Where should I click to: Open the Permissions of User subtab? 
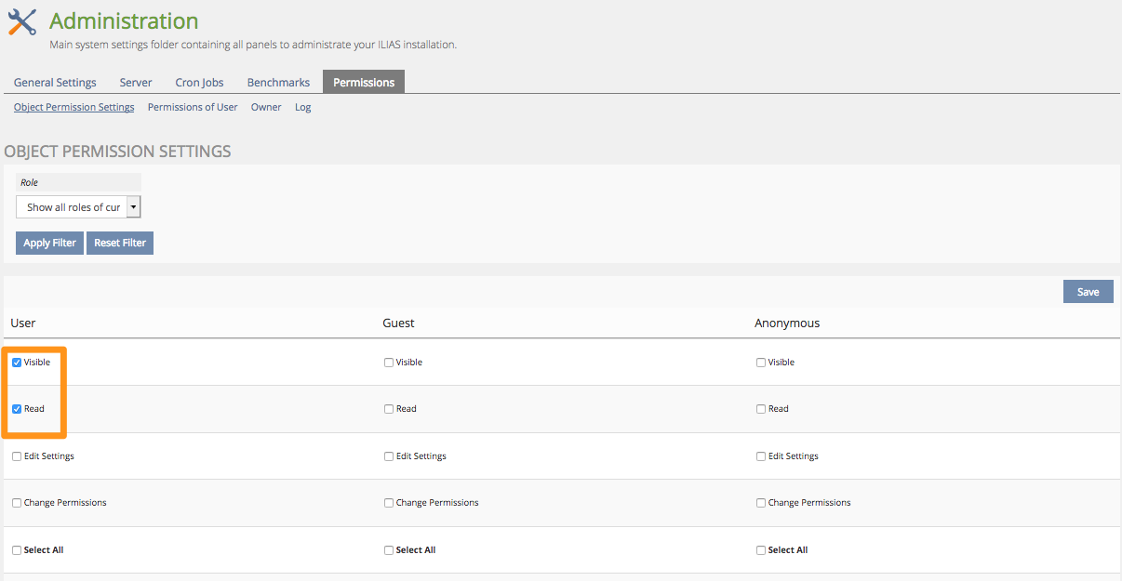click(x=193, y=108)
